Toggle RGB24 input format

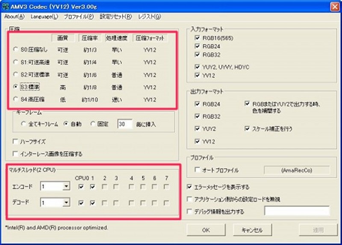pyautogui.click(x=197, y=46)
